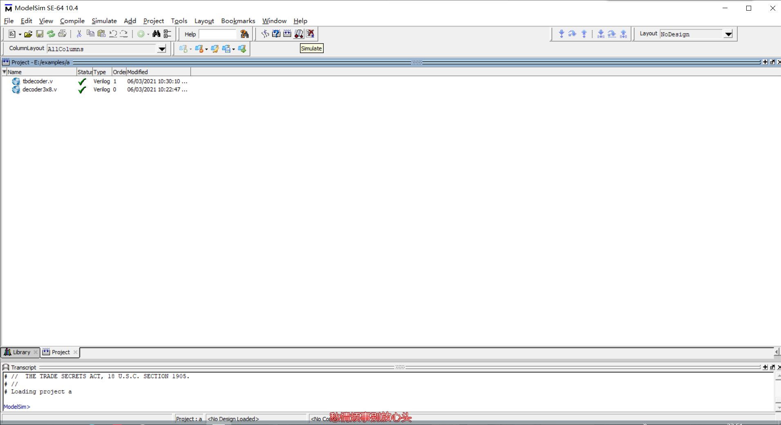Open the Project menu
This screenshot has height=425, width=781.
click(x=153, y=21)
